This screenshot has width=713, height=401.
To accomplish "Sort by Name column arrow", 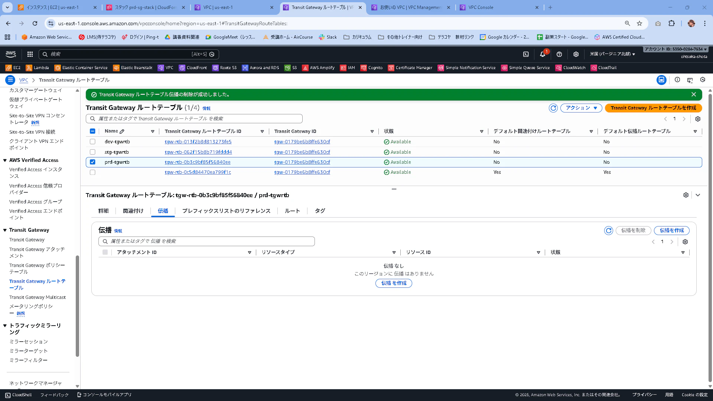I will (x=153, y=132).
